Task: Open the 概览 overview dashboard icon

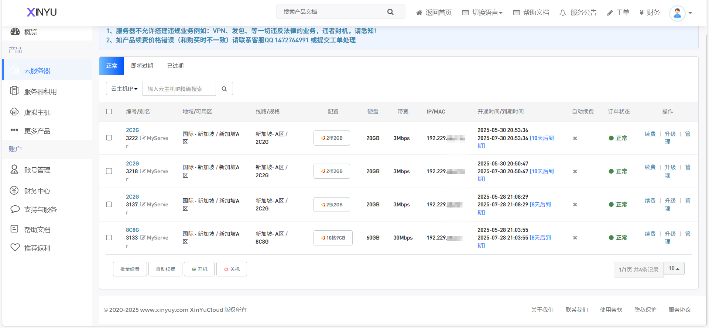Action: (15, 32)
